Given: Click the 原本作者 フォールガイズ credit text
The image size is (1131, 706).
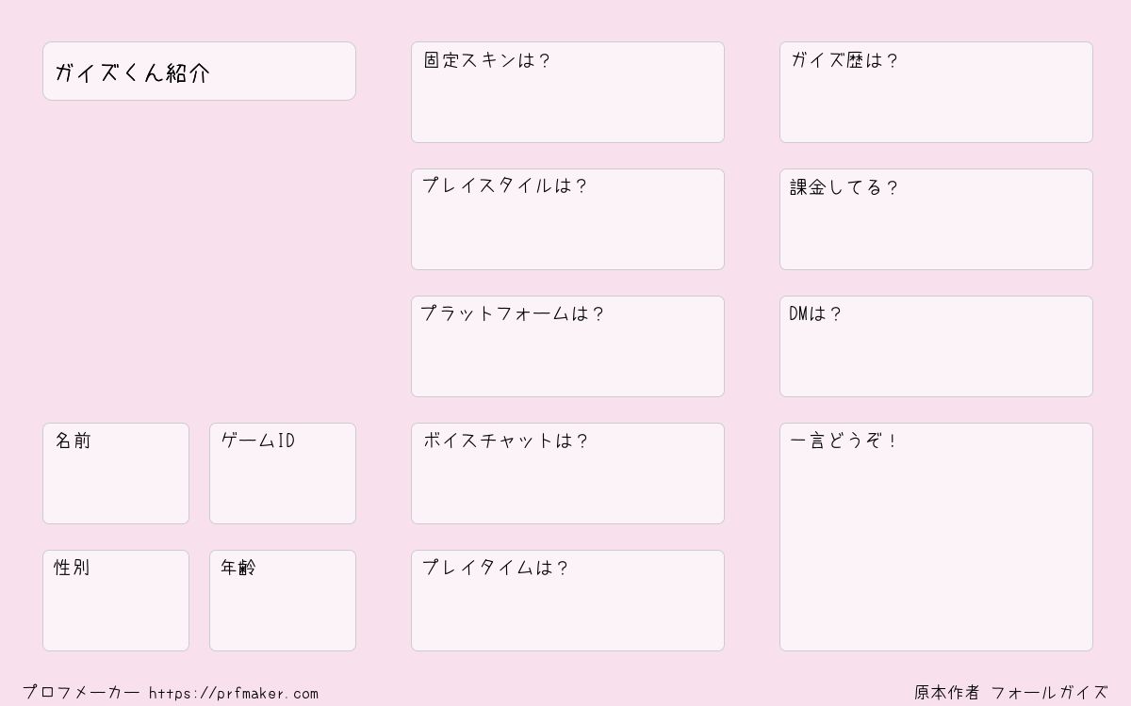Looking at the screenshot, I should click(1011, 693).
